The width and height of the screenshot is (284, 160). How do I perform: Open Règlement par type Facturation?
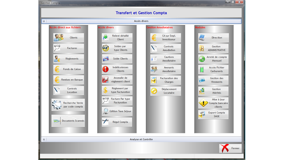117,90
